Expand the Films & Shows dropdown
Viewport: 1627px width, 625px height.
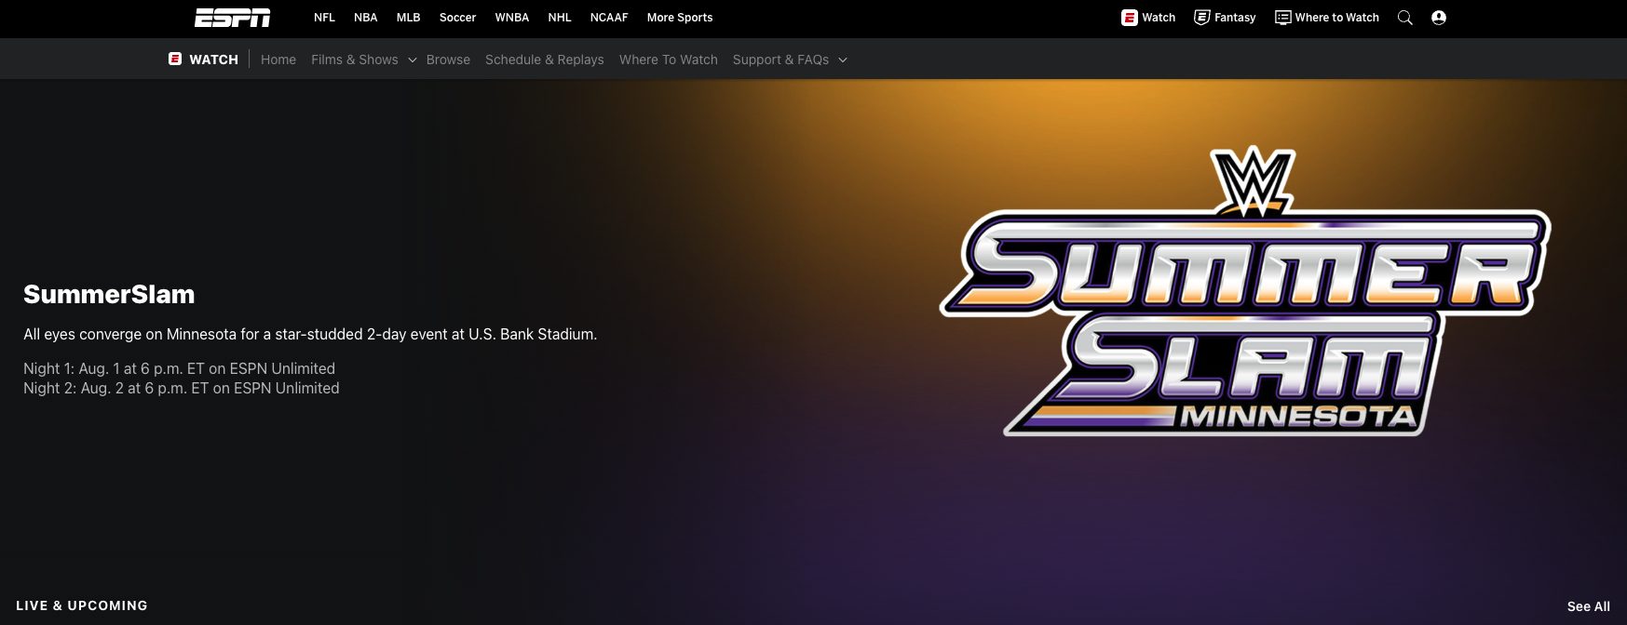[363, 60]
